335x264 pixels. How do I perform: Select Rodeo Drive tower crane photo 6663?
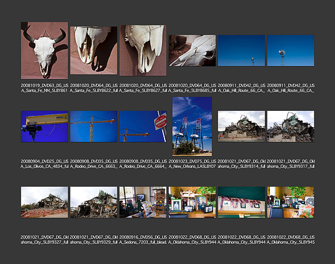click(x=94, y=127)
